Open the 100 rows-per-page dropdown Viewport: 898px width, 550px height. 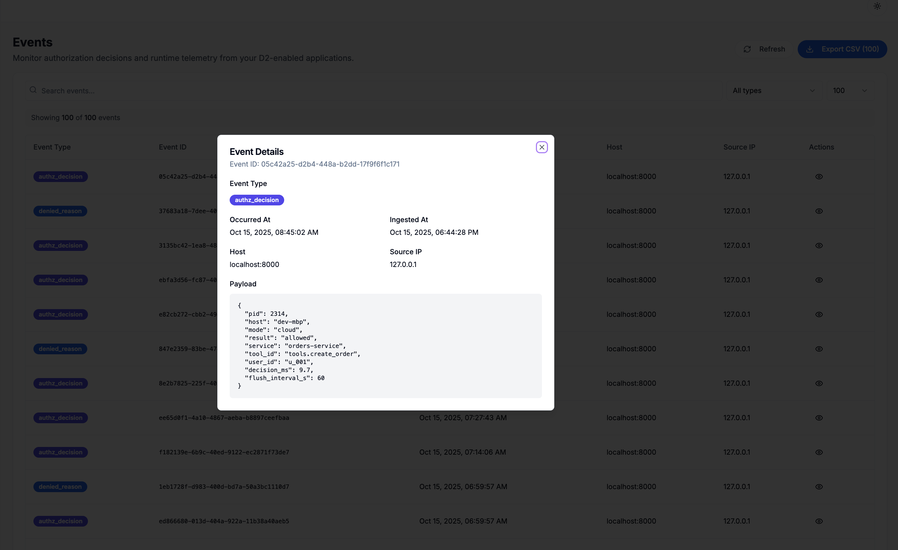(x=850, y=90)
